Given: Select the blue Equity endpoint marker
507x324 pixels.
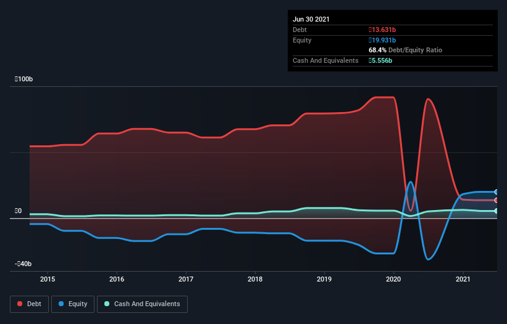Looking at the screenshot, I should (x=496, y=192).
